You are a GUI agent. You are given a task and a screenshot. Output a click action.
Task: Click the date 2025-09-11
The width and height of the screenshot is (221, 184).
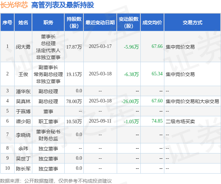100,121
